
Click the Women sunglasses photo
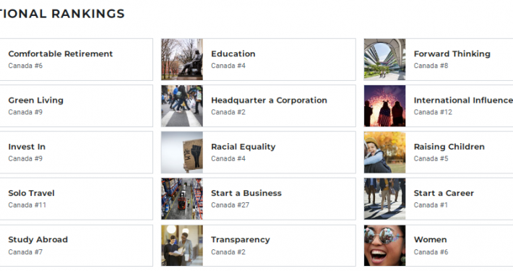click(384, 246)
